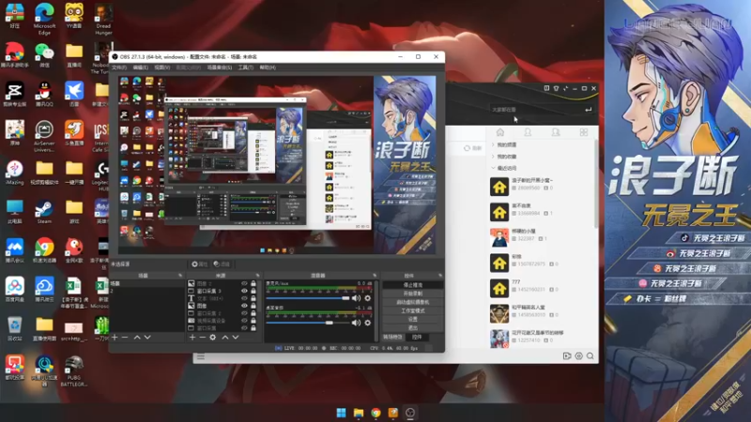The image size is (751, 422).
Task: Toggle lock on 窗口采集 3 source
Action: click(253, 291)
